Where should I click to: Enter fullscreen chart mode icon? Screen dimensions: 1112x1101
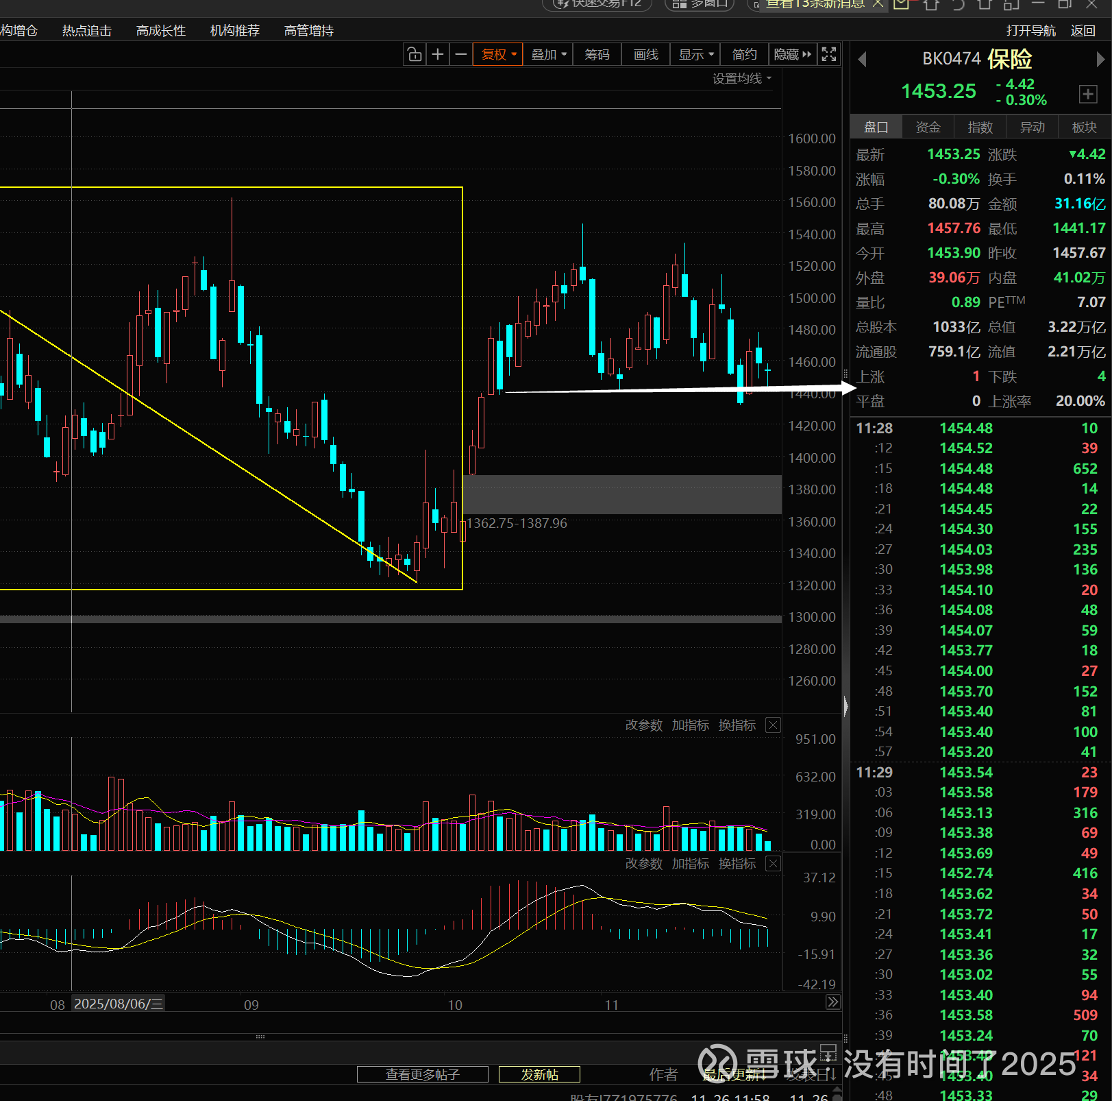click(829, 54)
